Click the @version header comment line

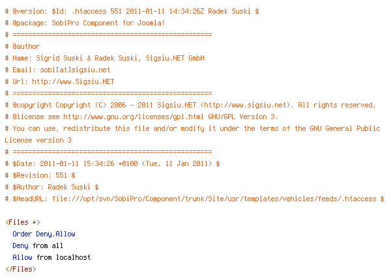(132, 12)
